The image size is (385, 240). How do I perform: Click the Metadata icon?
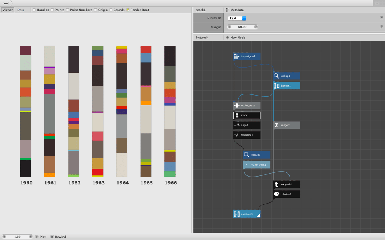[228, 10]
